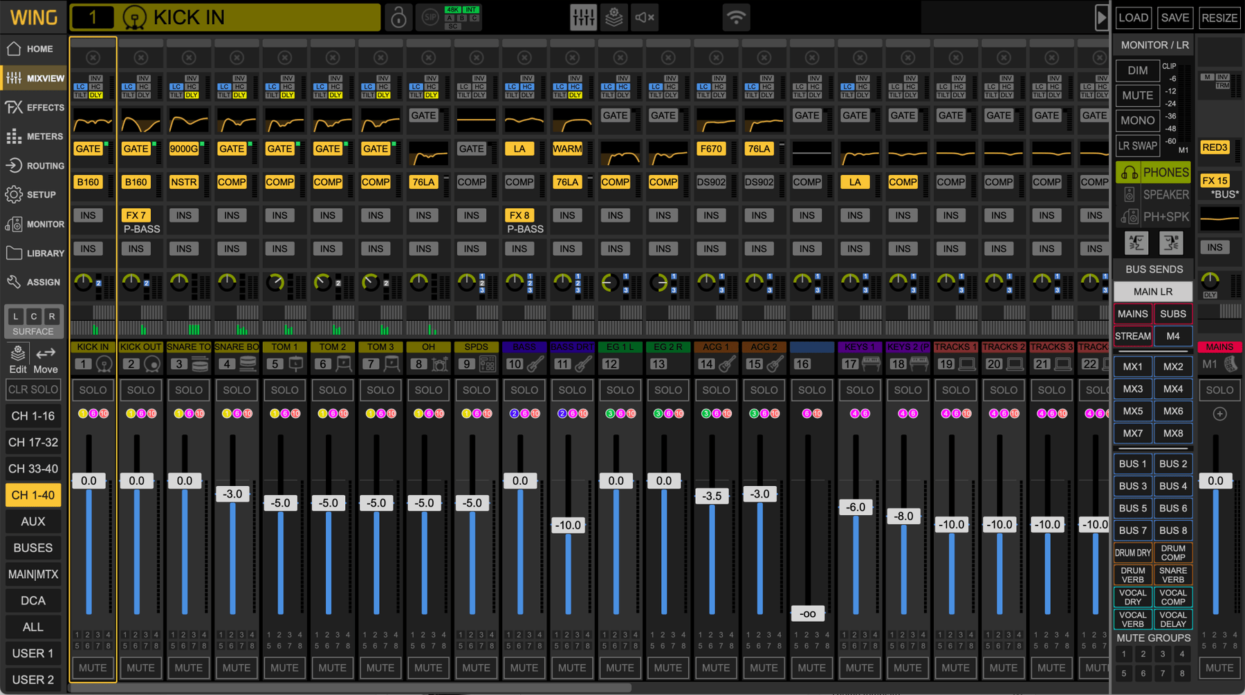Viewport: 1245px width, 695px height.
Task: Click the lock icon in top bar
Action: pyautogui.click(x=398, y=17)
